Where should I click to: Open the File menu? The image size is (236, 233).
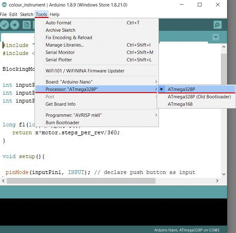pos(3,14)
